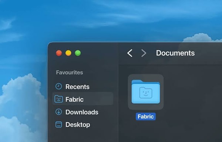Click the Recents clock icon in sidebar
Viewport: 222px width, 142px height.
[x=58, y=86]
